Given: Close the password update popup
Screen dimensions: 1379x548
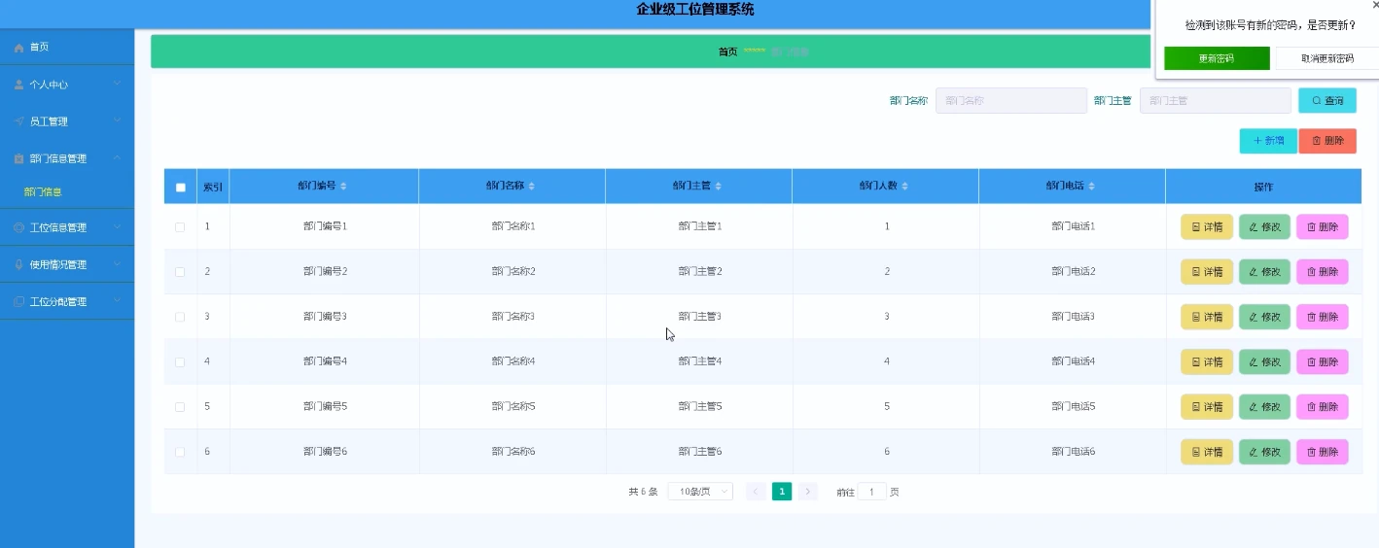Looking at the screenshot, I should pyautogui.click(x=1374, y=5).
